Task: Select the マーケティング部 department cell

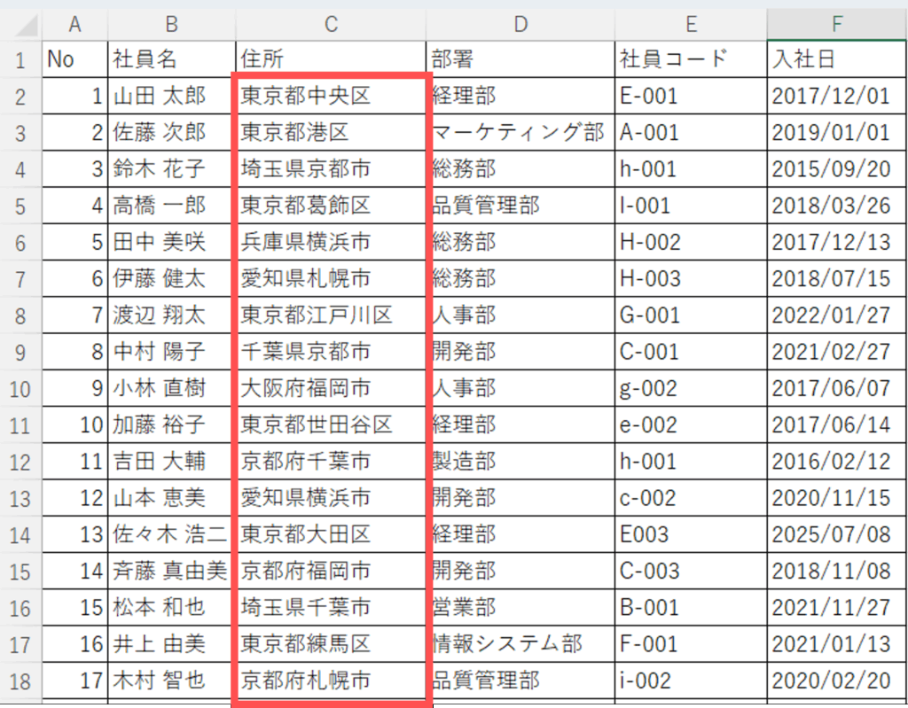Action: click(519, 133)
